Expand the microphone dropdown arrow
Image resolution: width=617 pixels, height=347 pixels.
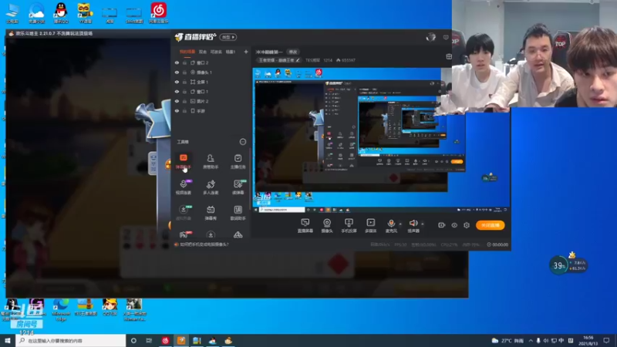[x=400, y=224]
